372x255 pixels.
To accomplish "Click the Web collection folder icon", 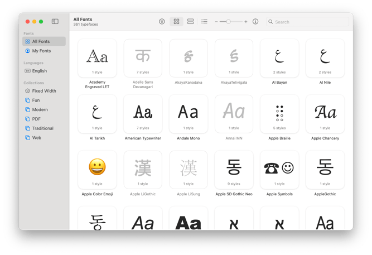I will click(x=27, y=138).
